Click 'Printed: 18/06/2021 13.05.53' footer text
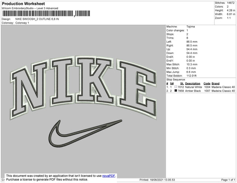 (157, 180)
